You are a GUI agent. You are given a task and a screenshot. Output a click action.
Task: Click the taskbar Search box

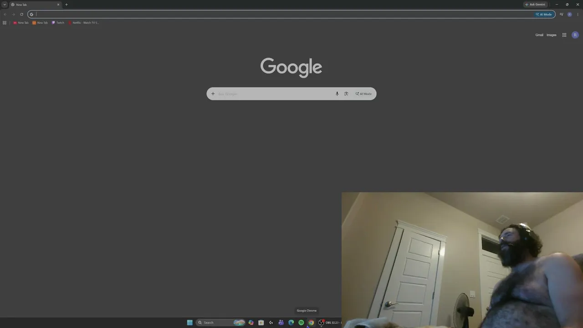221,323
